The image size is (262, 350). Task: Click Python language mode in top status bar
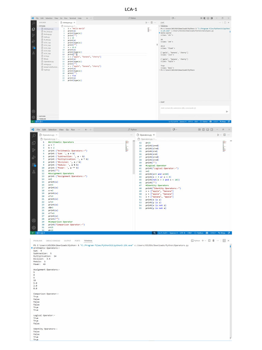pyautogui.click(x=204, y=122)
